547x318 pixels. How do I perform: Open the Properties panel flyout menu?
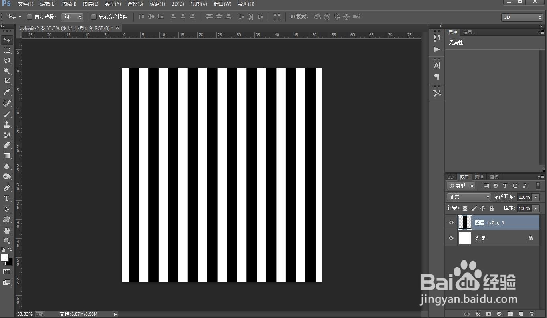pos(541,32)
